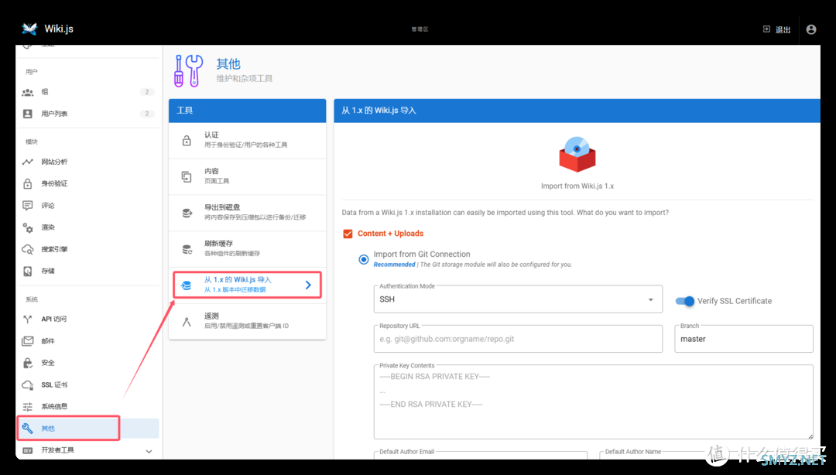Click the 内容 tool copy icon
Viewport: 836px width, 475px height.
[187, 176]
